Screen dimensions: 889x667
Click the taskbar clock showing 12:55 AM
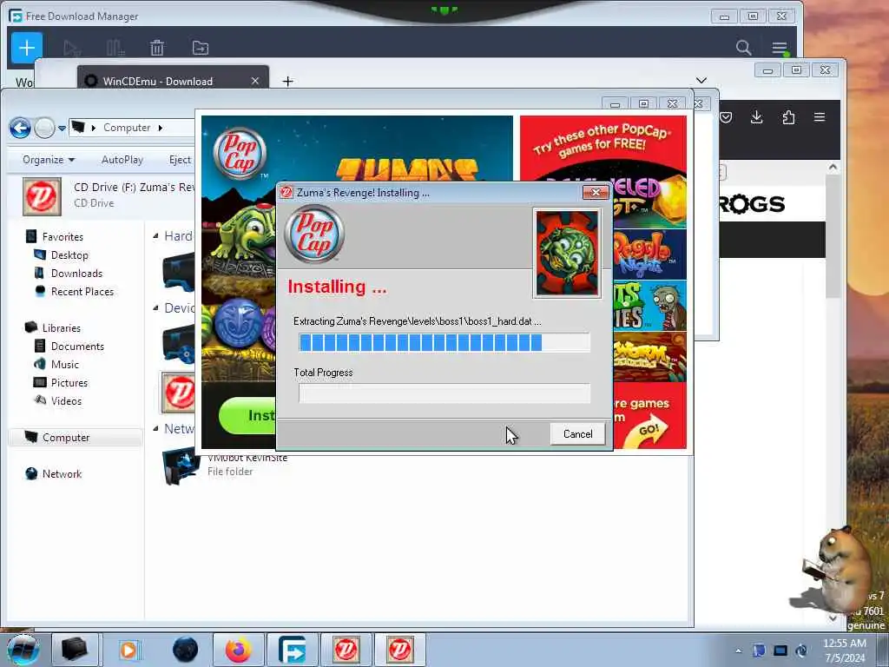(x=845, y=650)
